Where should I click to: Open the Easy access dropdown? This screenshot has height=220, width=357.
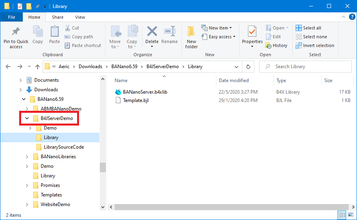pyautogui.click(x=218, y=37)
